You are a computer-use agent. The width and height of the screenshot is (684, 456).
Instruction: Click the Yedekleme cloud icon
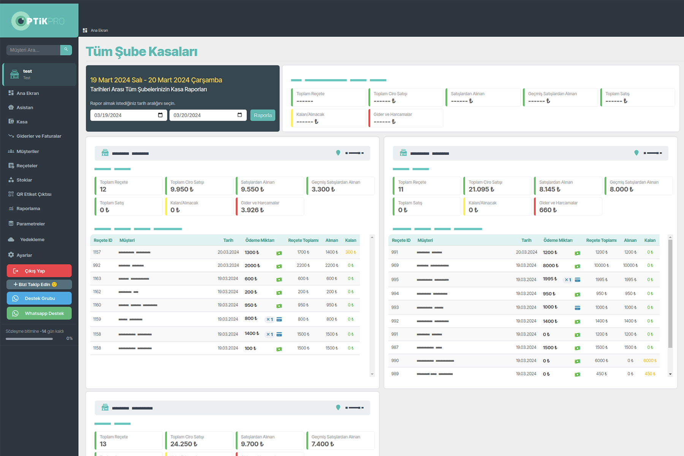(11, 239)
